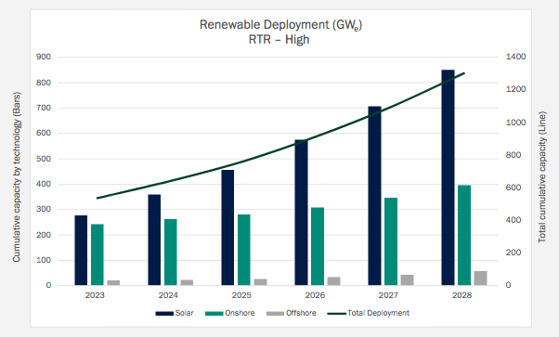Click the RTR – High subtitle
This screenshot has width=559, height=337.
279,39
